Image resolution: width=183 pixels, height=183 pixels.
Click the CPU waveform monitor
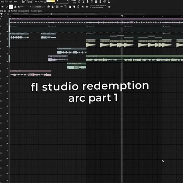40,2
